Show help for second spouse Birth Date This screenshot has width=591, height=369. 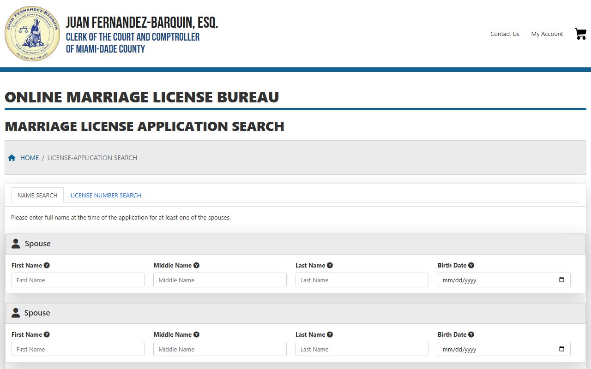point(471,334)
